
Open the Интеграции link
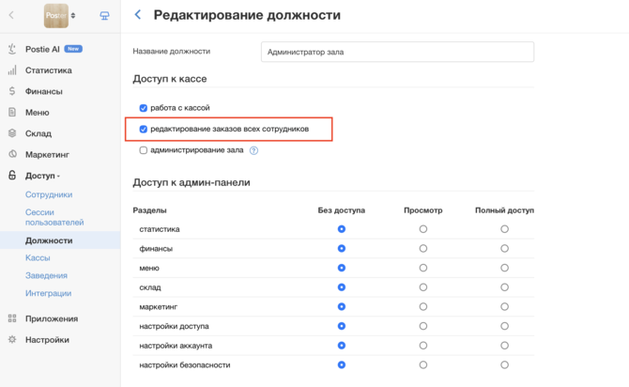[x=48, y=293]
